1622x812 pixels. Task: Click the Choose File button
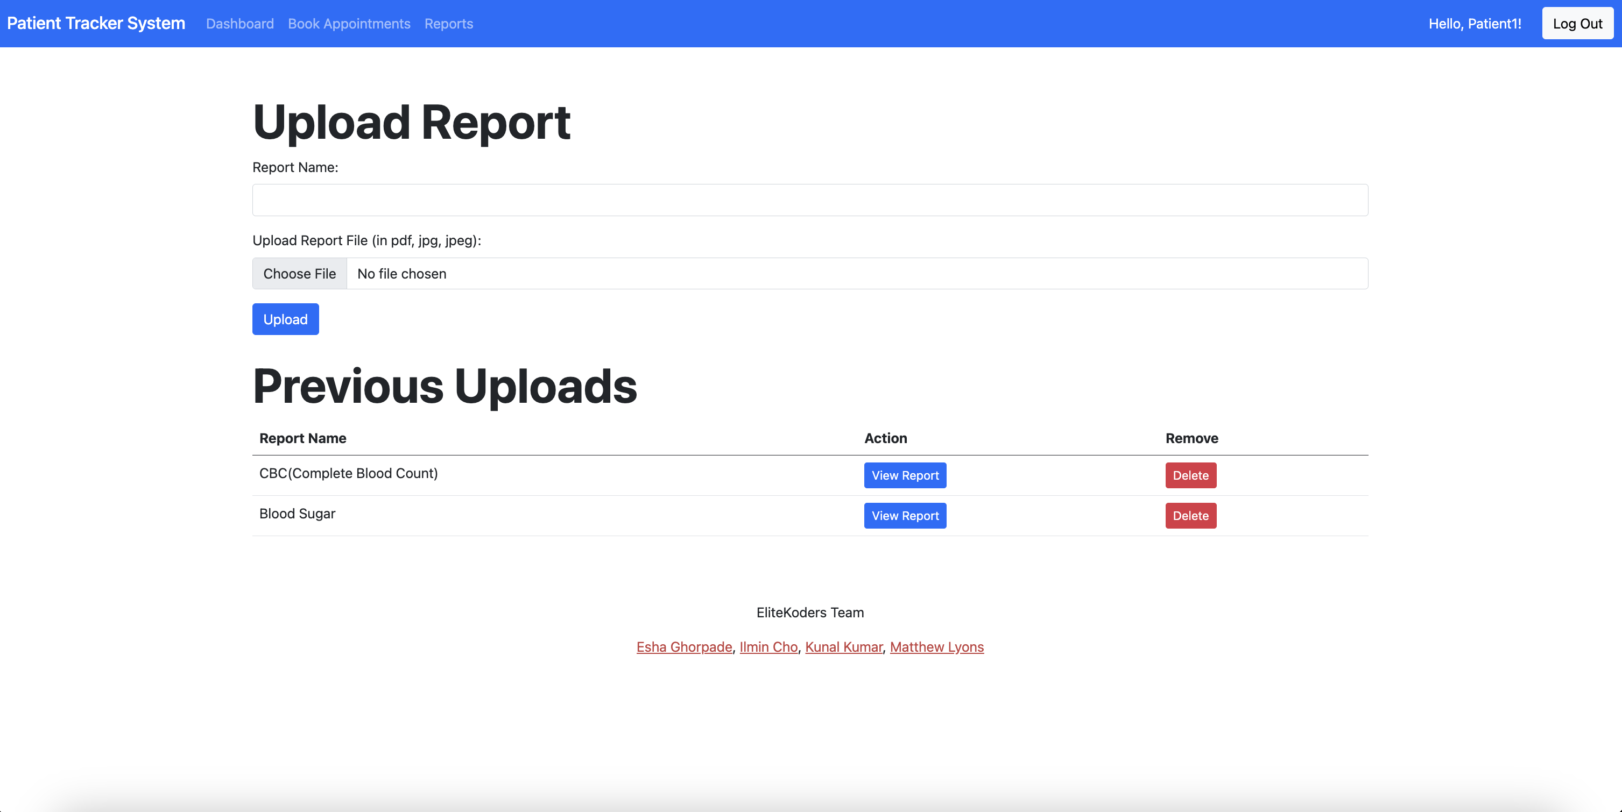pos(300,274)
